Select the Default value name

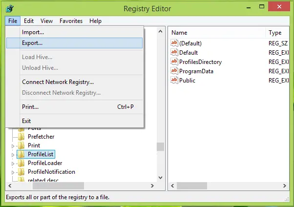point(189,53)
